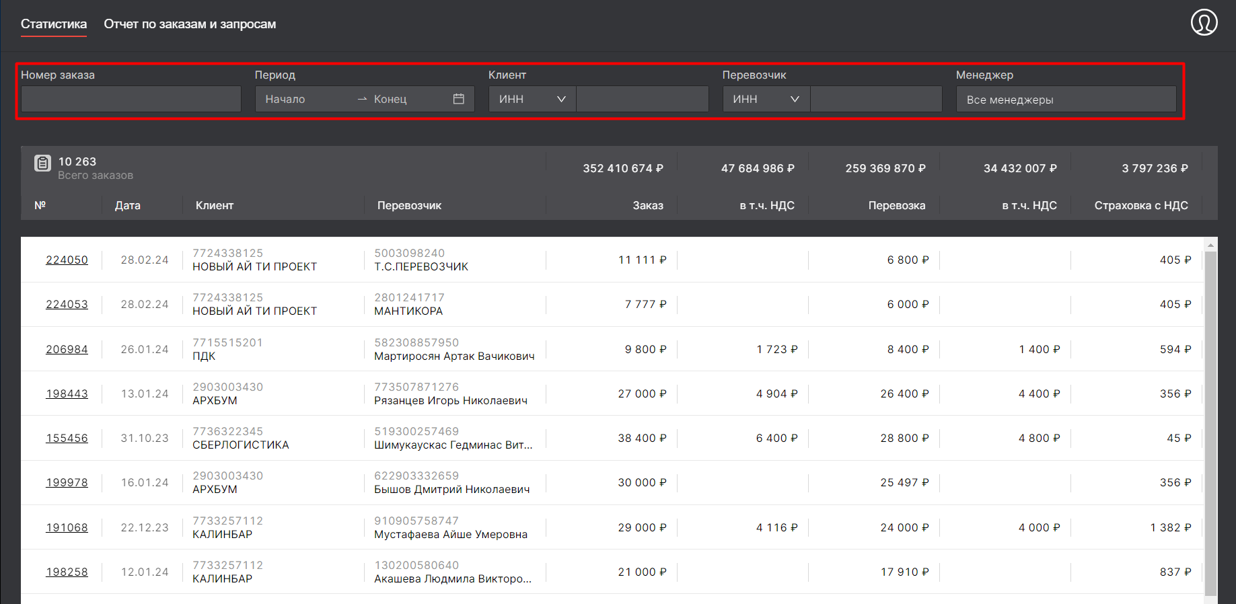Expand the Клиент ИНН dropdown
This screenshot has width=1236, height=604.
click(x=532, y=99)
